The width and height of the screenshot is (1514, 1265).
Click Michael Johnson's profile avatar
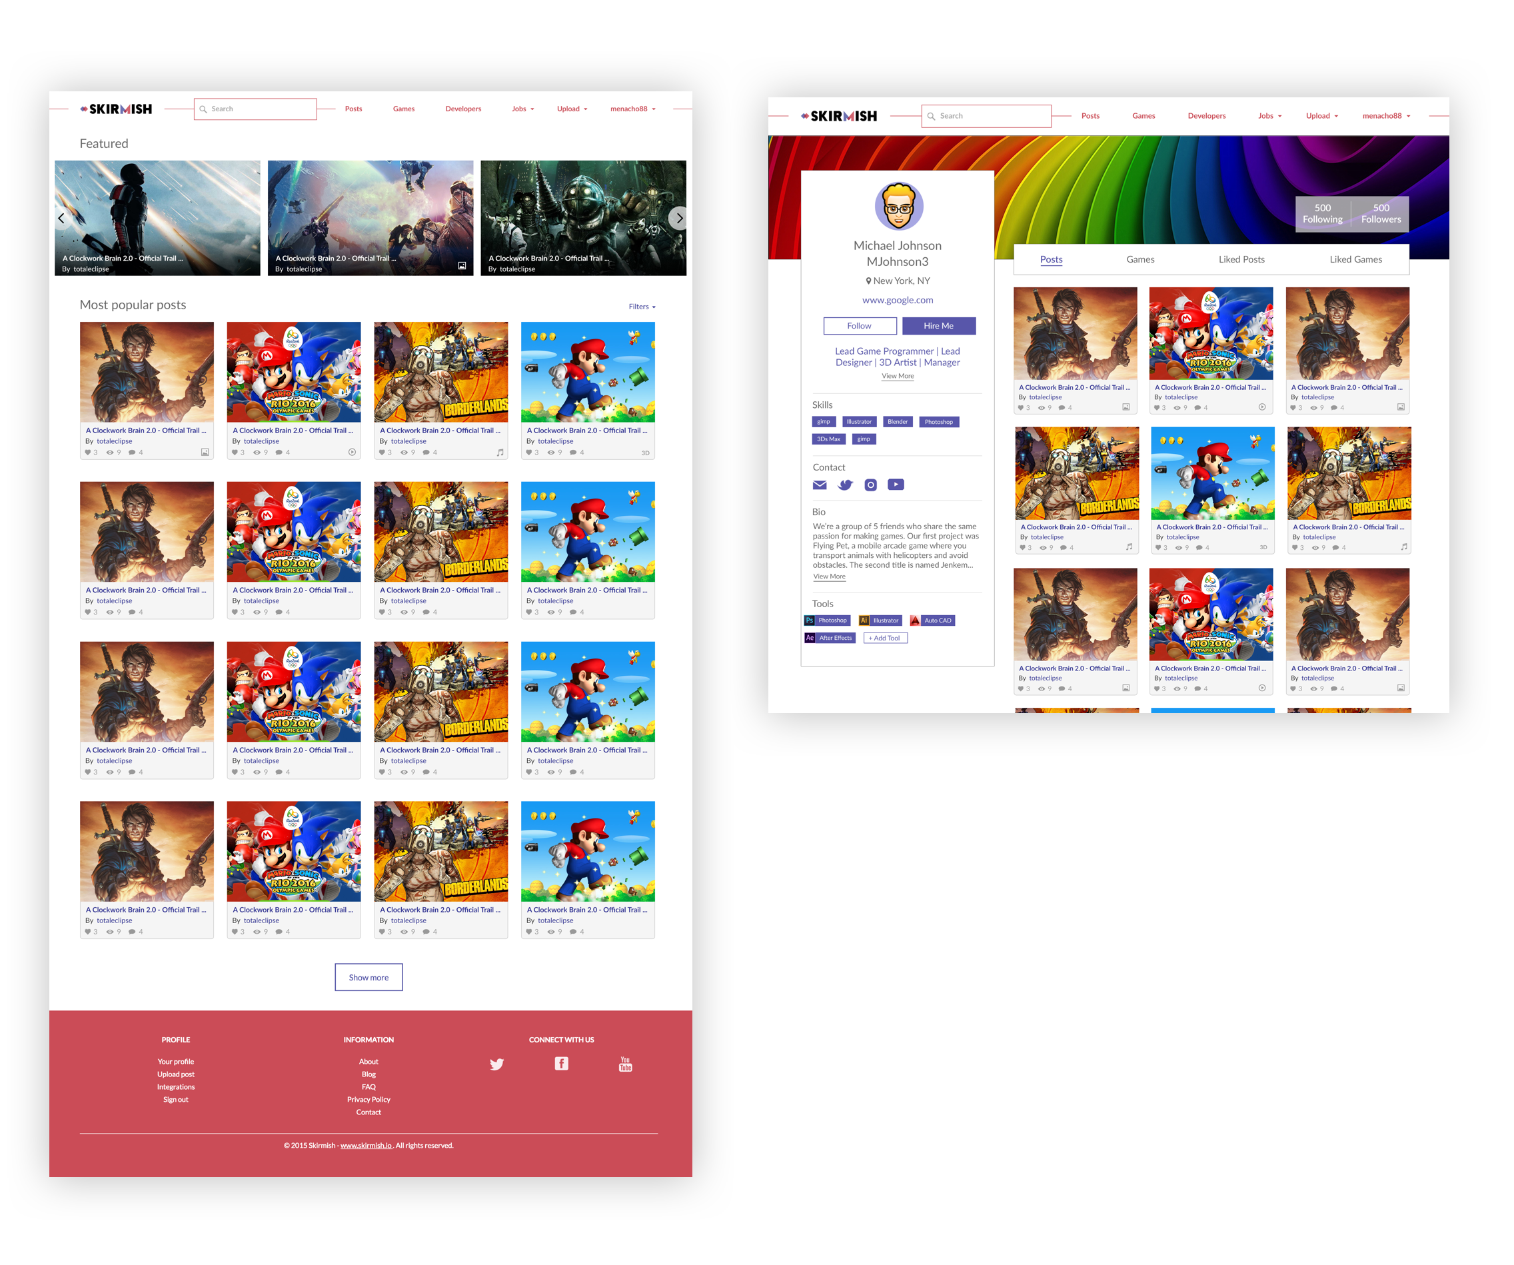[898, 205]
